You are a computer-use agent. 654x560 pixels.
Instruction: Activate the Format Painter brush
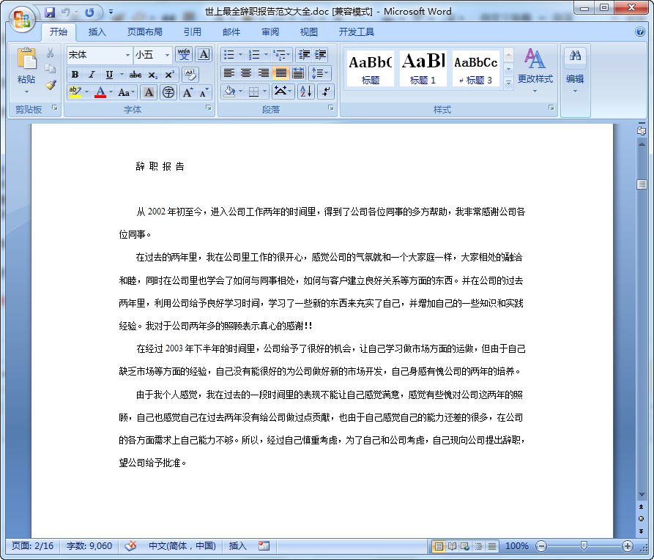(51, 85)
